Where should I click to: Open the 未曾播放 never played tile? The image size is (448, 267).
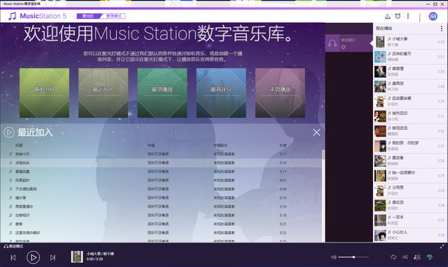pos(280,93)
